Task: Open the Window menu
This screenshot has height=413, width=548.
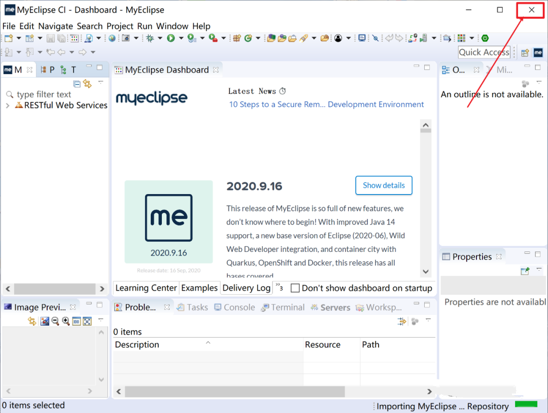Action: (x=172, y=26)
